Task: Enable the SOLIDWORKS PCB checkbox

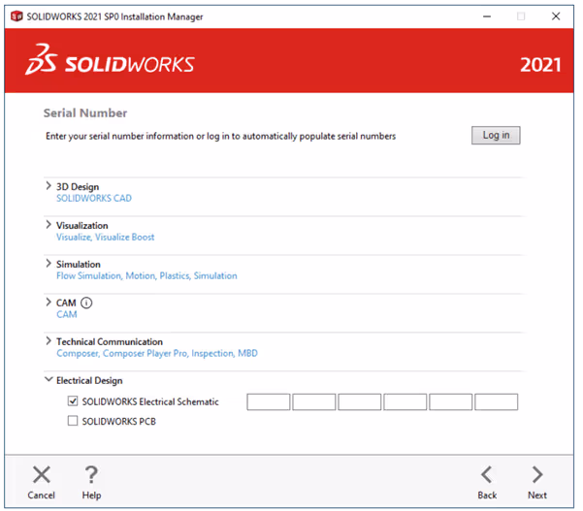Action: (73, 421)
